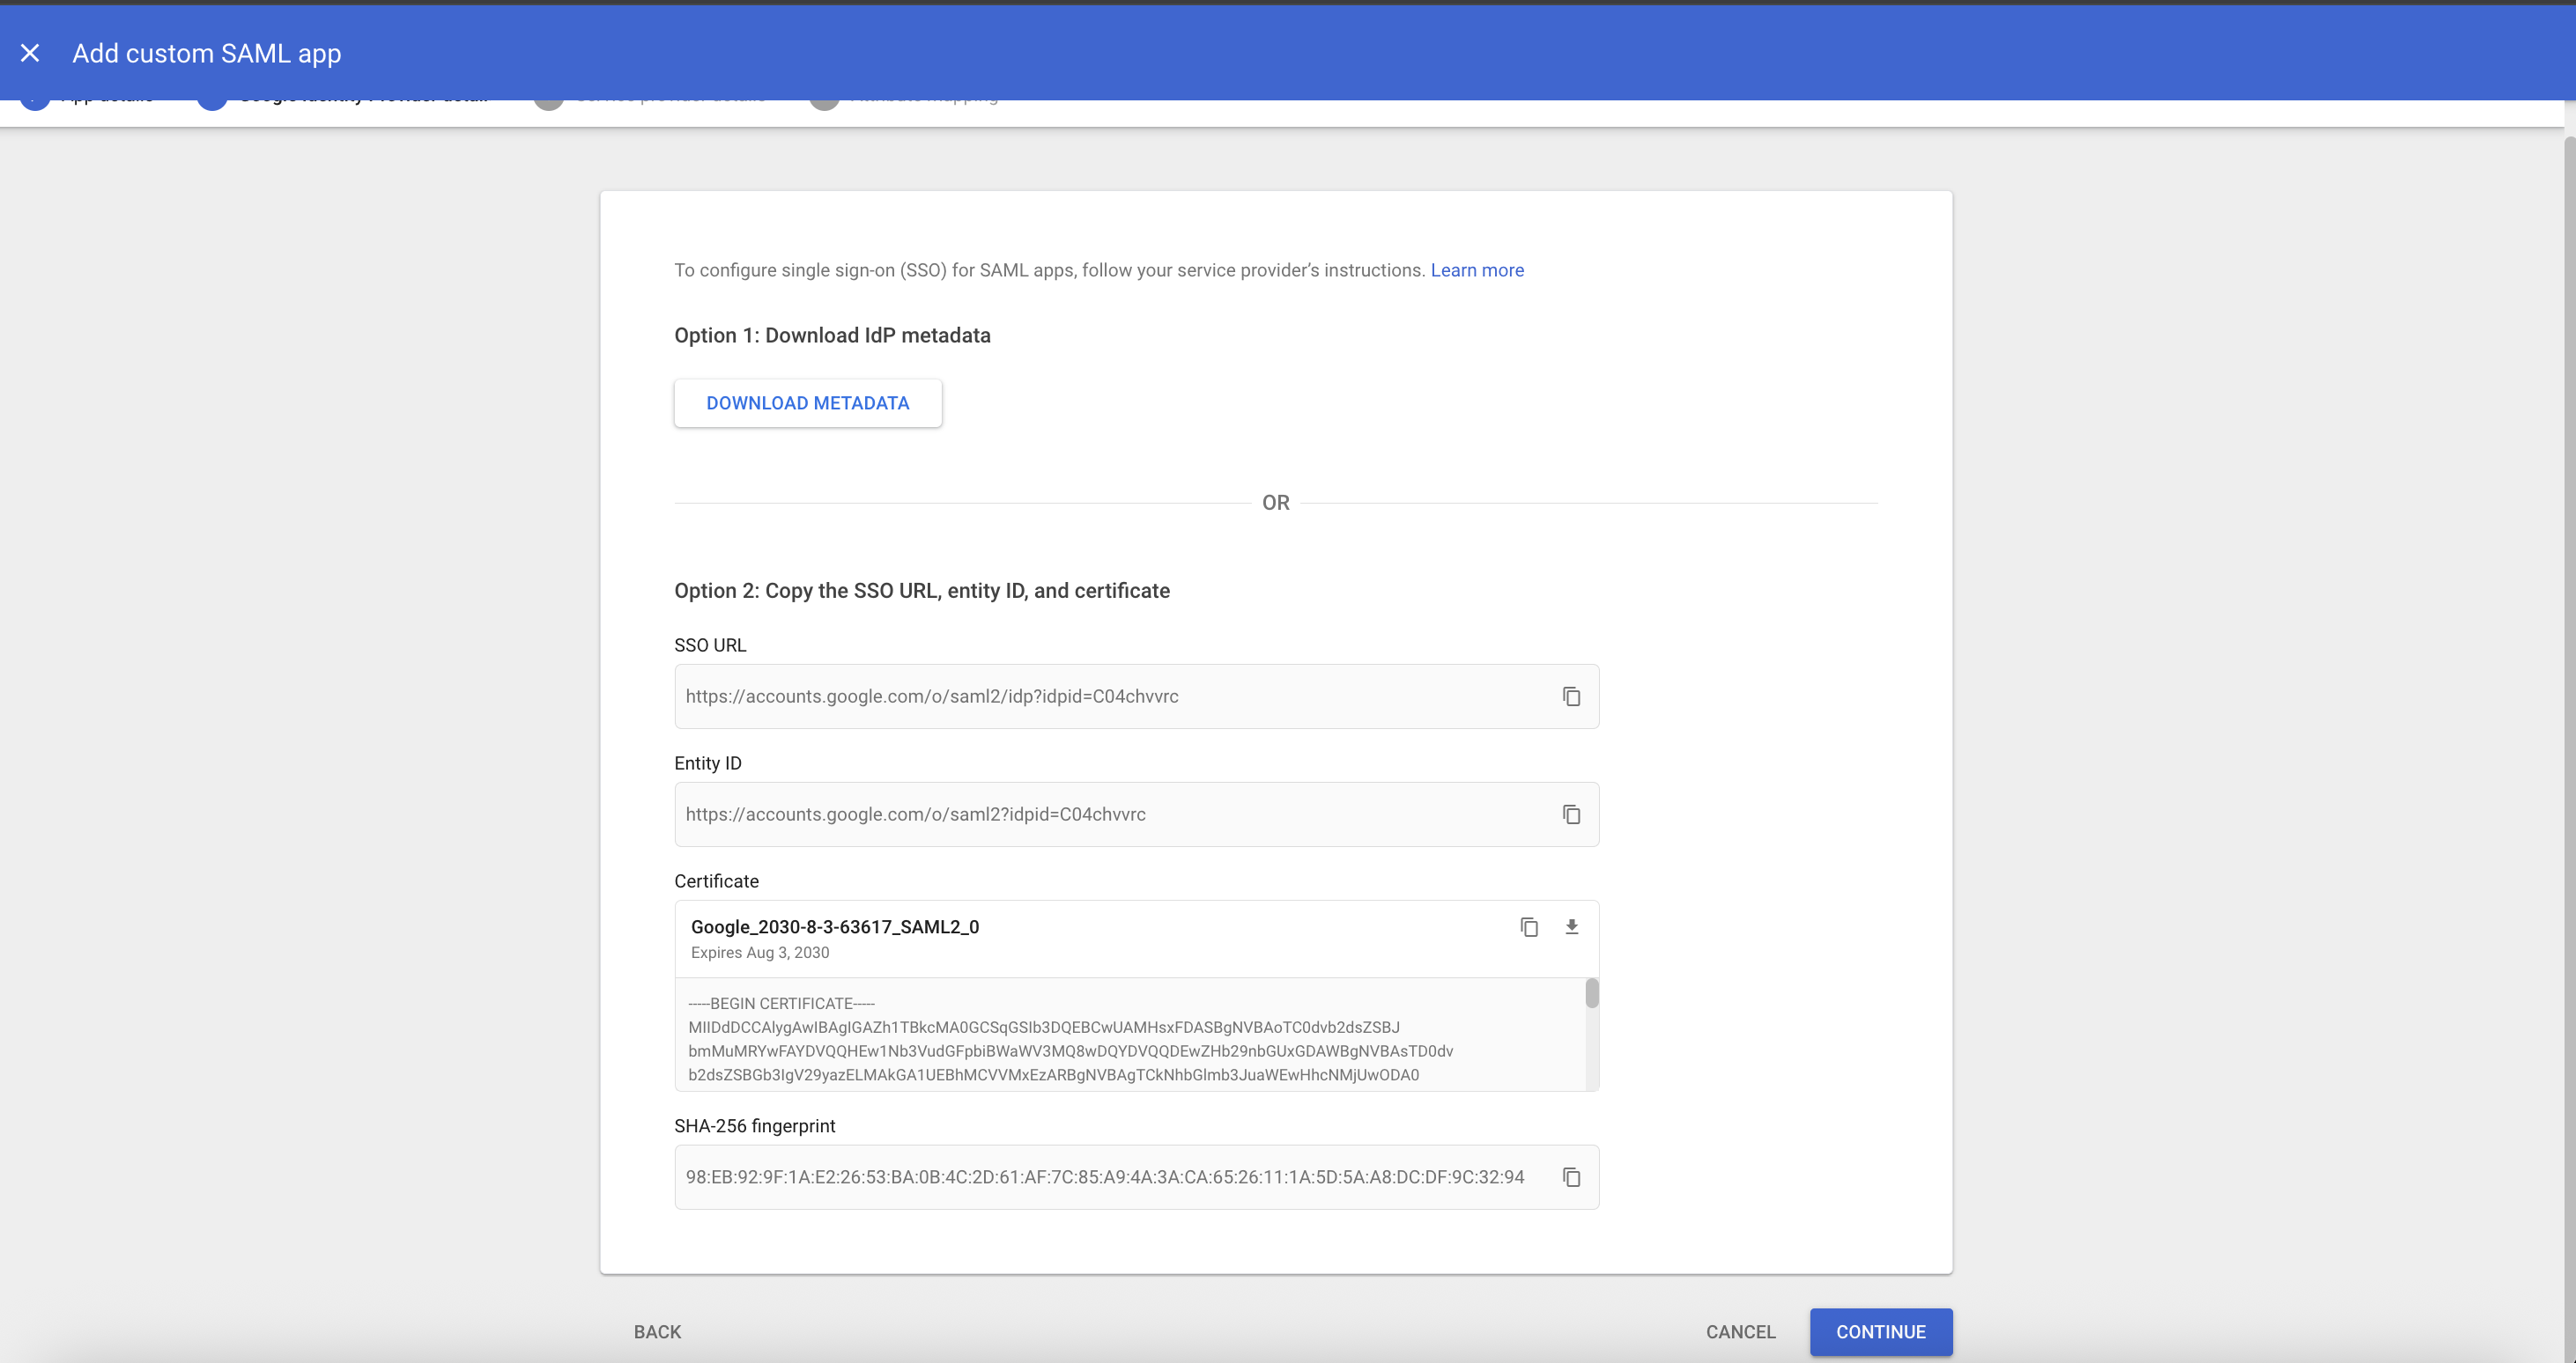Copy the SSO URL value
This screenshot has width=2576, height=1363.
pyautogui.click(x=1571, y=696)
